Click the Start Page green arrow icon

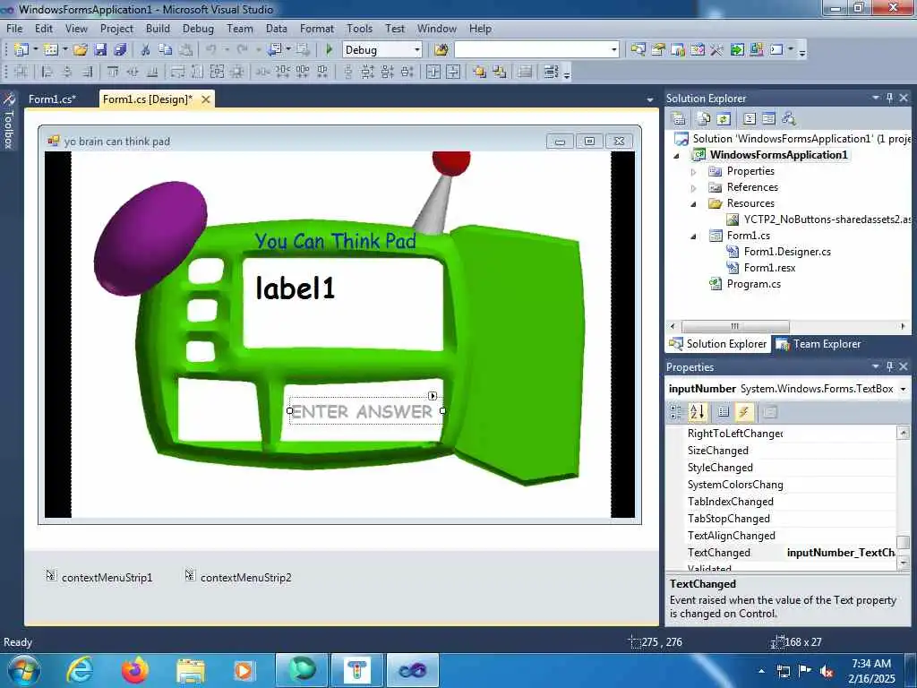pos(737,50)
